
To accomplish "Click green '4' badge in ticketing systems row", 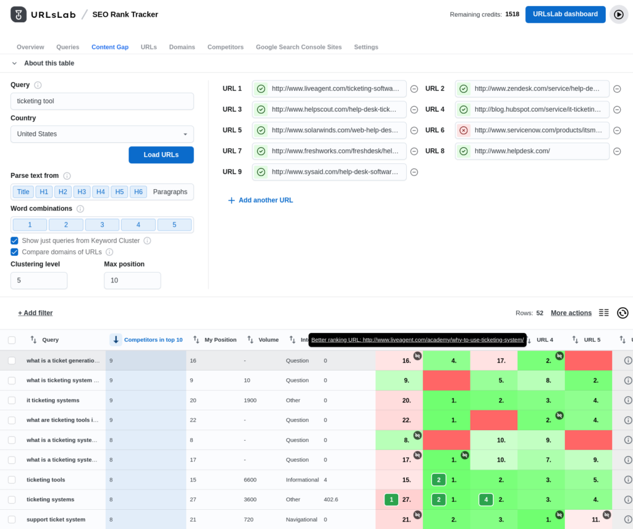I will pyautogui.click(x=486, y=499).
